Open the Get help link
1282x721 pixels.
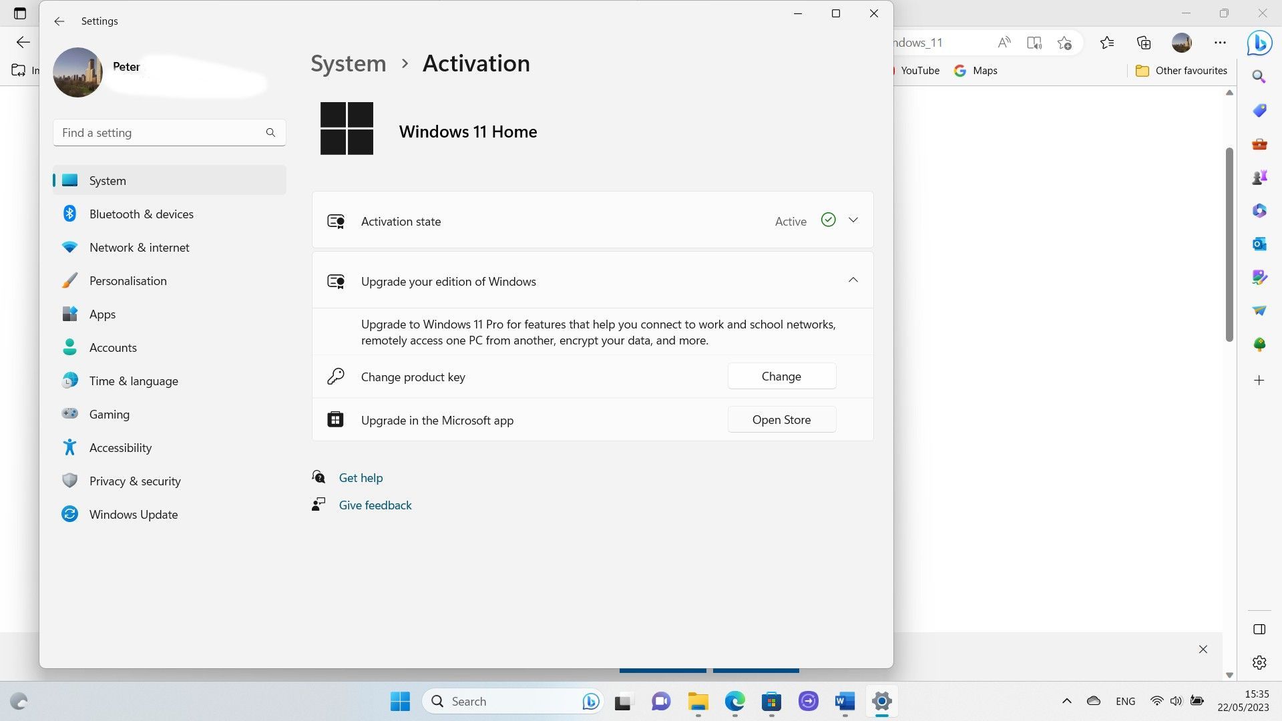361,477
